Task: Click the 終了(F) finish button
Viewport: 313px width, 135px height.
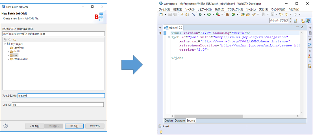Action: pyautogui.click(x=74, y=126)
